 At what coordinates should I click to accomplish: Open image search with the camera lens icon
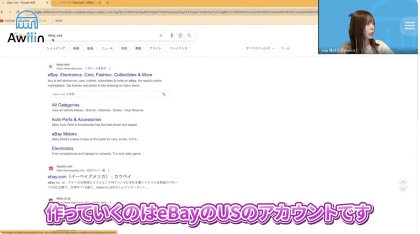180,36
